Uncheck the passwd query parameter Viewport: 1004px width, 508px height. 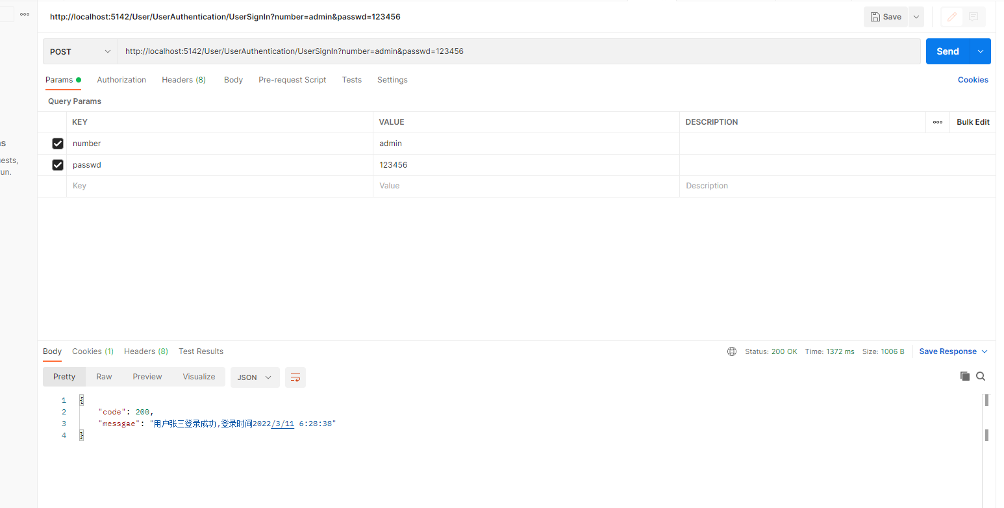(57, 164)
